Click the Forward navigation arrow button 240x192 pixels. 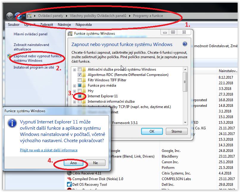click(18, 16)
